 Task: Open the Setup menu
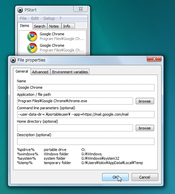[x=49, y=18]
